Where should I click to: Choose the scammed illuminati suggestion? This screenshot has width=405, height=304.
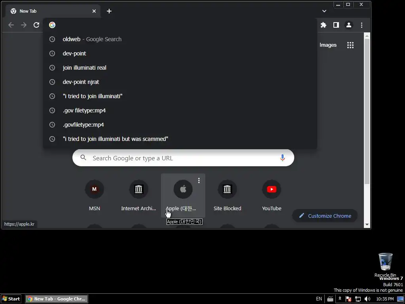tap(180, 139)
